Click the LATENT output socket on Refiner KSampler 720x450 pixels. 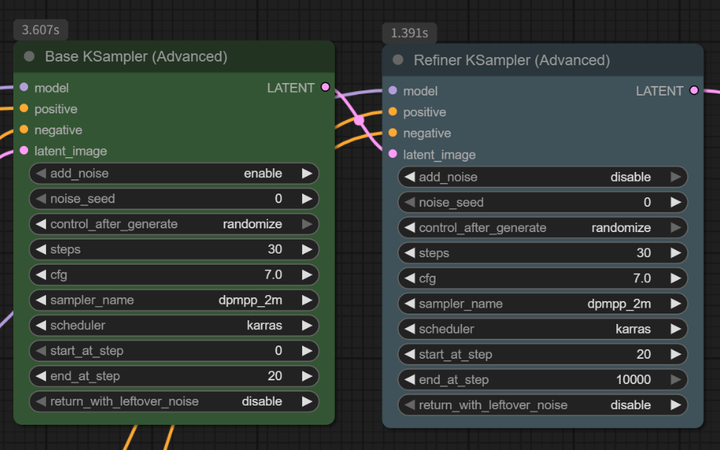(693, 90)
